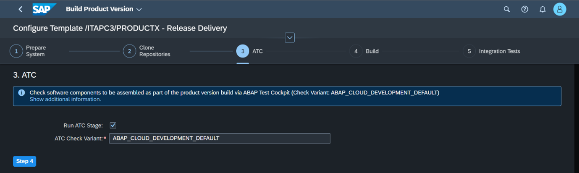Select the step 4 number circle
This screenshot has width=579, height=173.
pos(356,51)
